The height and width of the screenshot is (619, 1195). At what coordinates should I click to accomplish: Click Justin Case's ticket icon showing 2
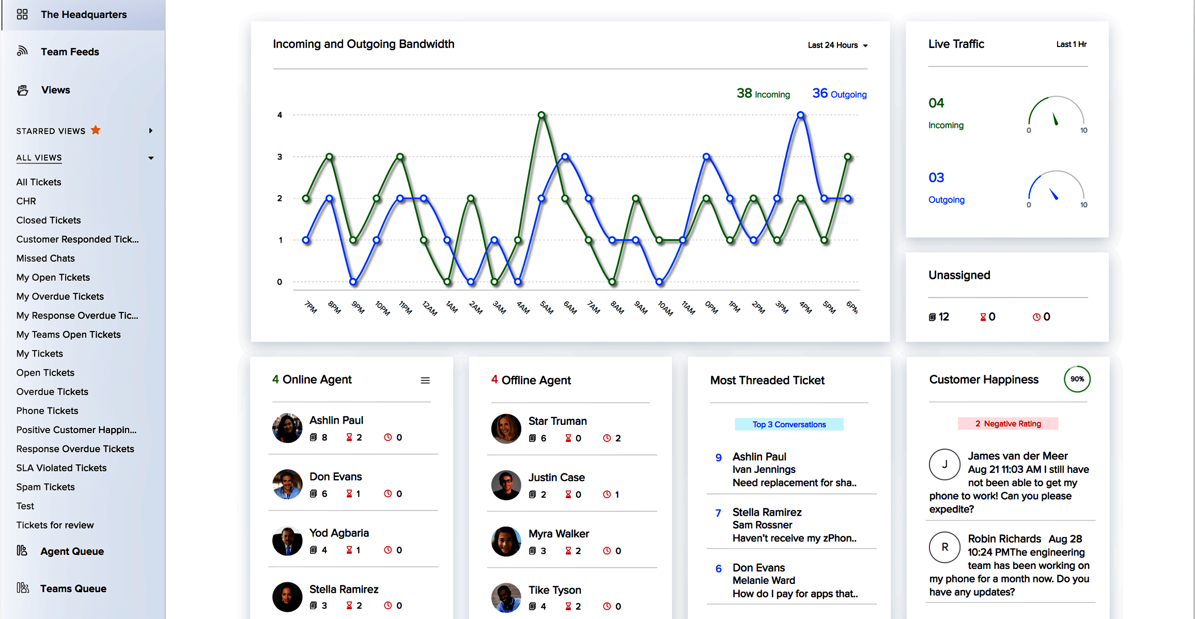click(532, 495)
